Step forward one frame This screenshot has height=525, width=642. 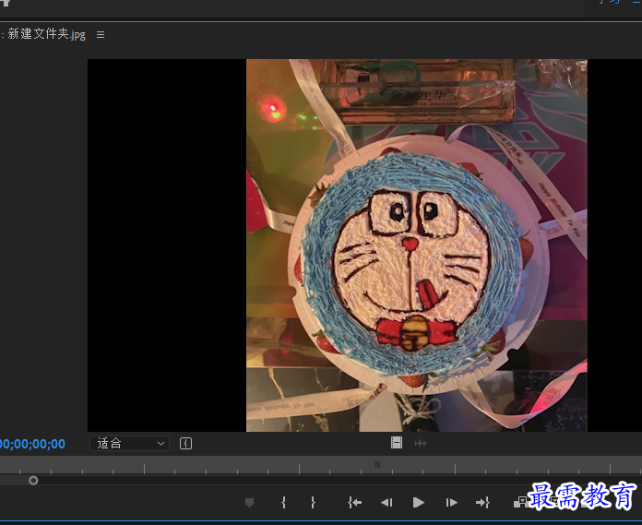451,502
